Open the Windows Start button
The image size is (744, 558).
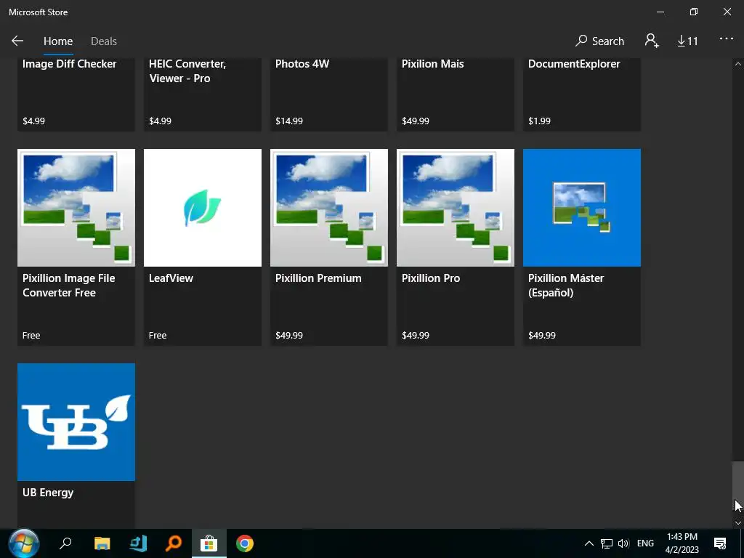[23, 543]
